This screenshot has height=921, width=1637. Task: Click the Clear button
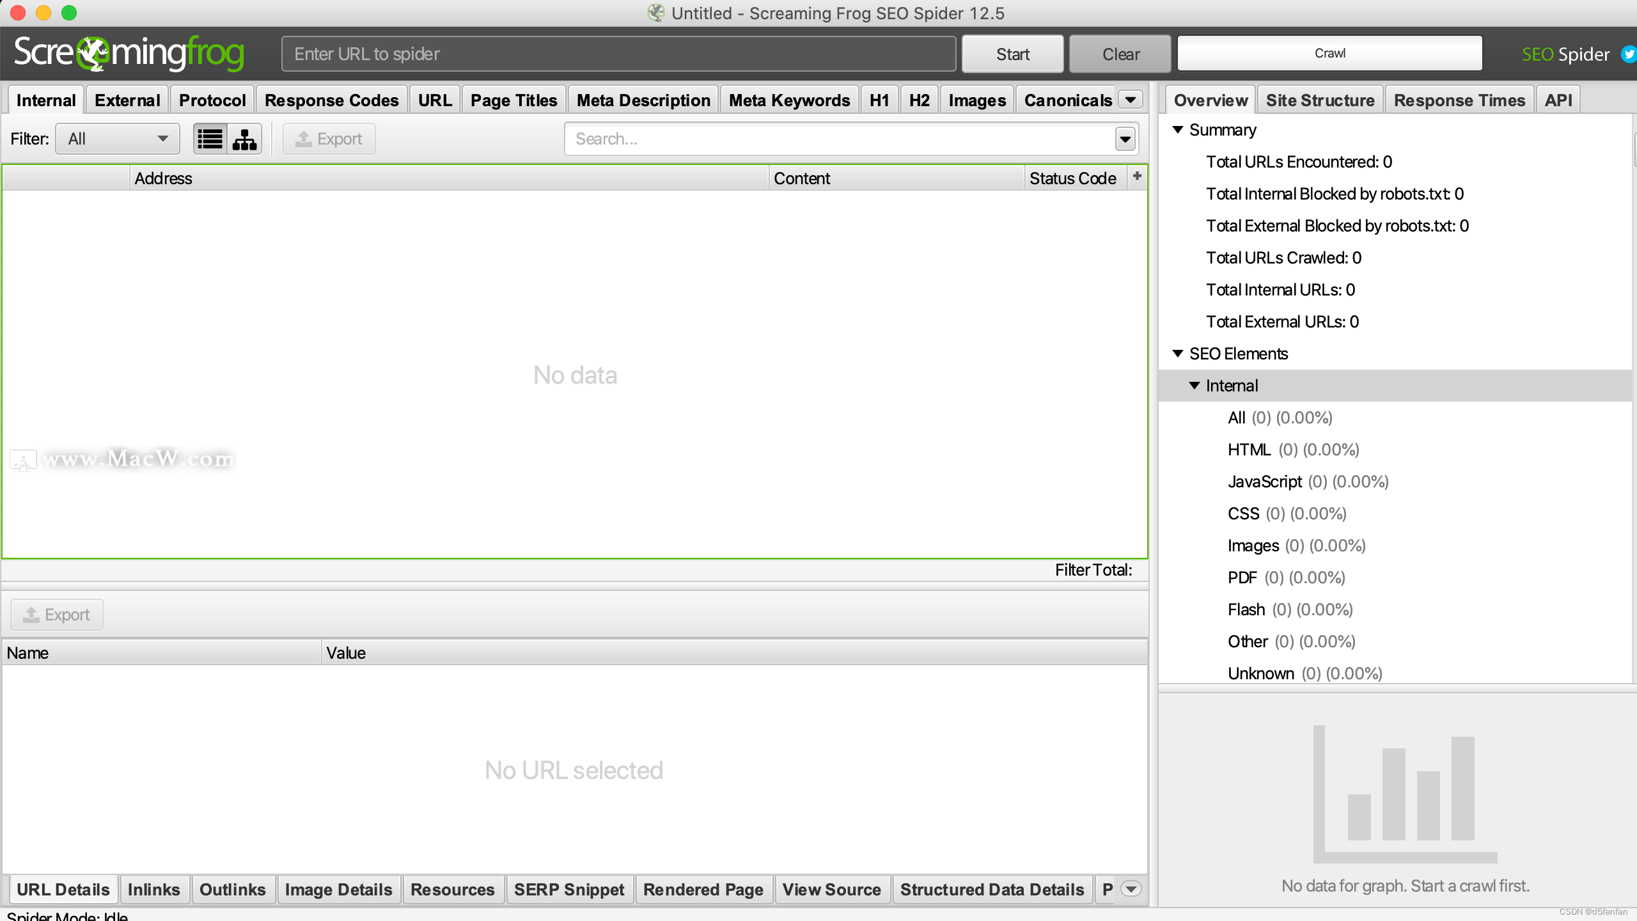point(1120,54)
